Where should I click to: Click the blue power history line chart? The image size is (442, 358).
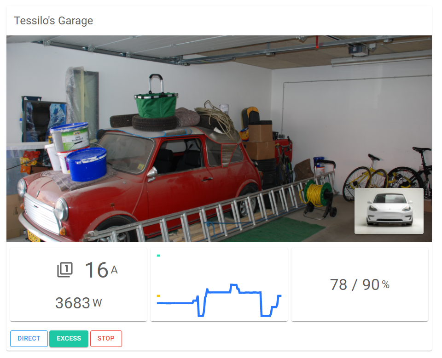tap(219, 300)
